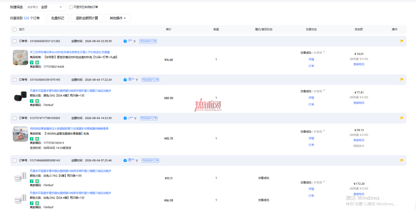The height and width of the screenshot is (210, 416).
Task: Open the 卖家备注 全部 dropdown
Action: coord(45,7)
